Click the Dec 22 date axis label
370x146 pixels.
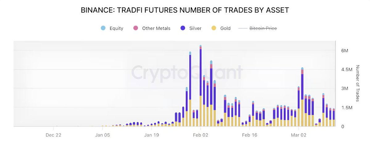coord(53,135)
